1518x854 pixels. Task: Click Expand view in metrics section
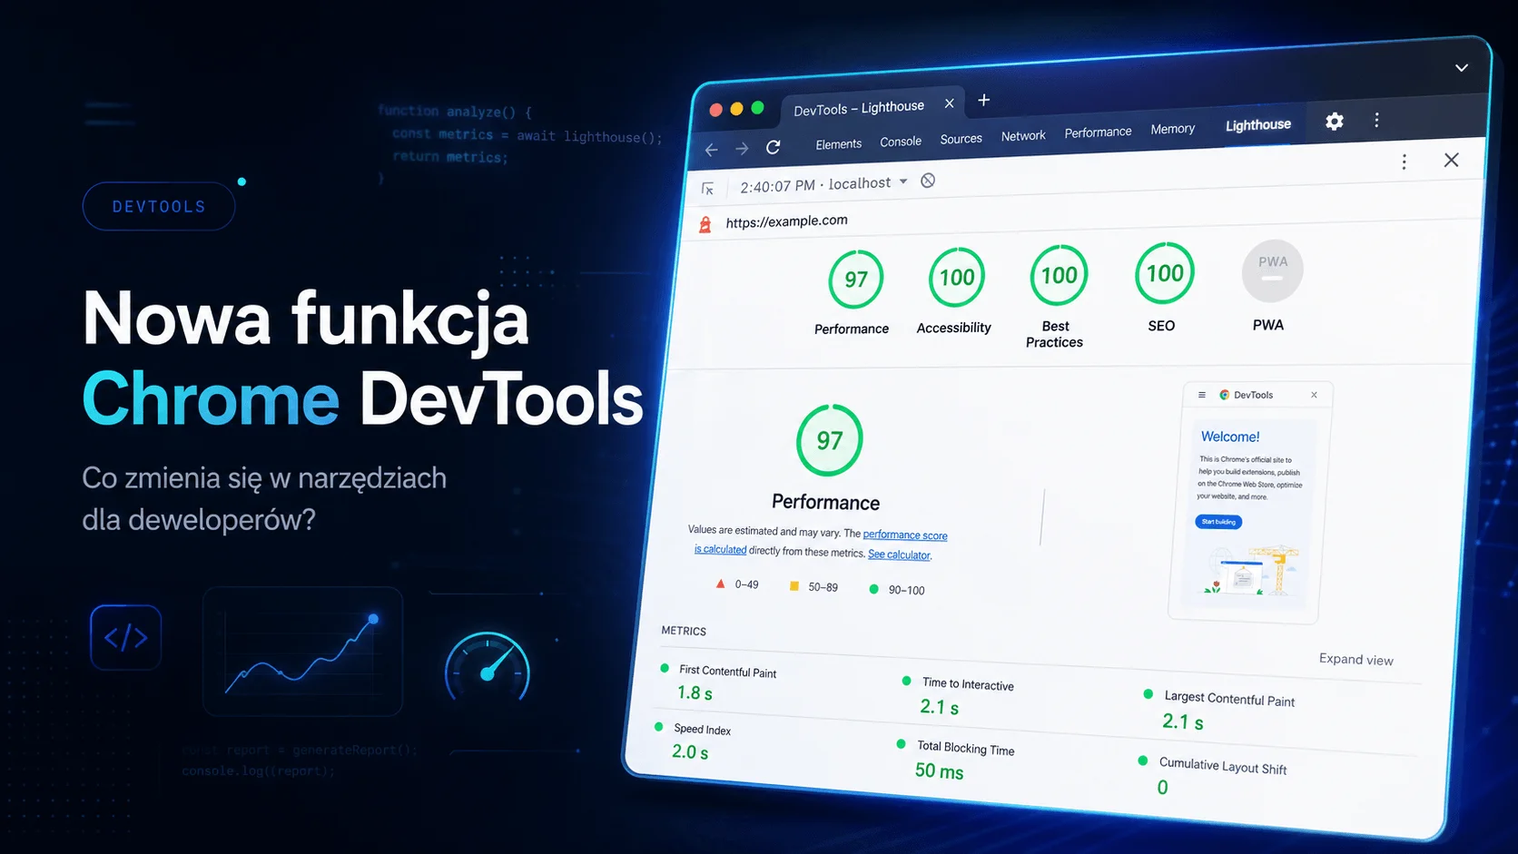[1355, 659]
